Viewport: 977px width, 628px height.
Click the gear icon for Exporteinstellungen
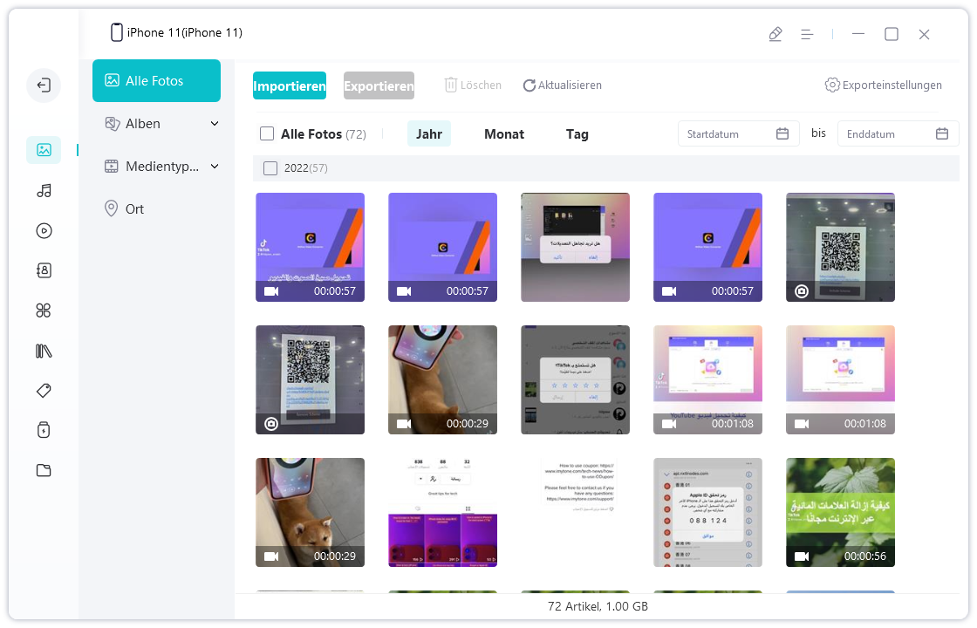[832, 85]
